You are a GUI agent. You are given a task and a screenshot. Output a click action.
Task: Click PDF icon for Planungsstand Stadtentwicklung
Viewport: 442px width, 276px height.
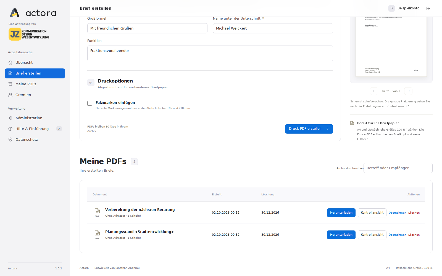(97, 235)
